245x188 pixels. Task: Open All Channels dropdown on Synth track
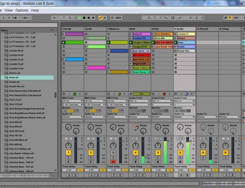coord(95,104)
